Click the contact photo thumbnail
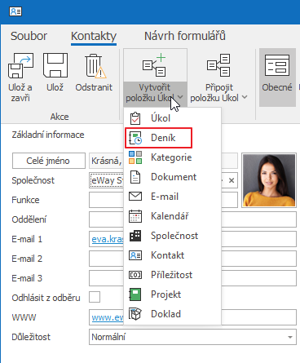Screen dimensions: 300x363 coord(269,180)
